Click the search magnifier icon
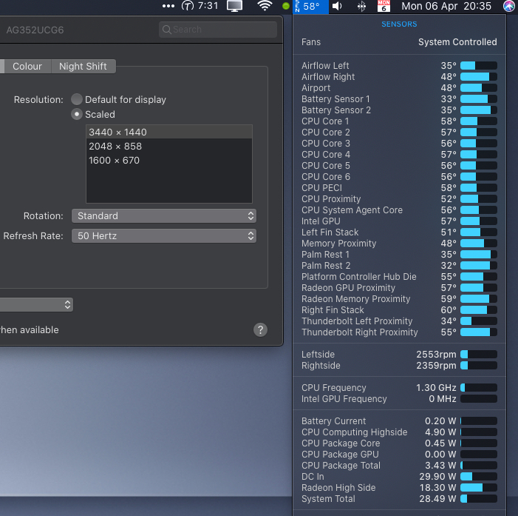 pyautogui.click(x=167, y=30)
